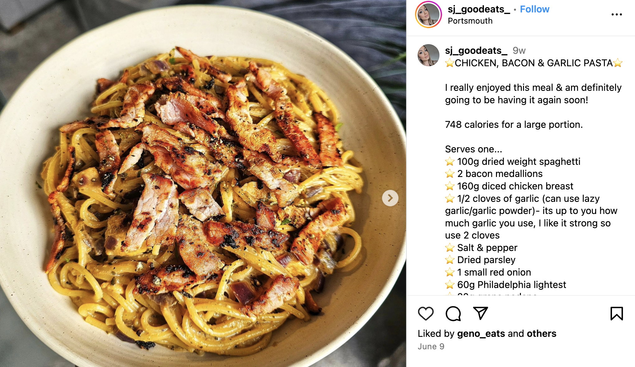This screenshot has width=635, height=367.
Task: Open profile story avatar in header
Action: click(x=428, y=14)
